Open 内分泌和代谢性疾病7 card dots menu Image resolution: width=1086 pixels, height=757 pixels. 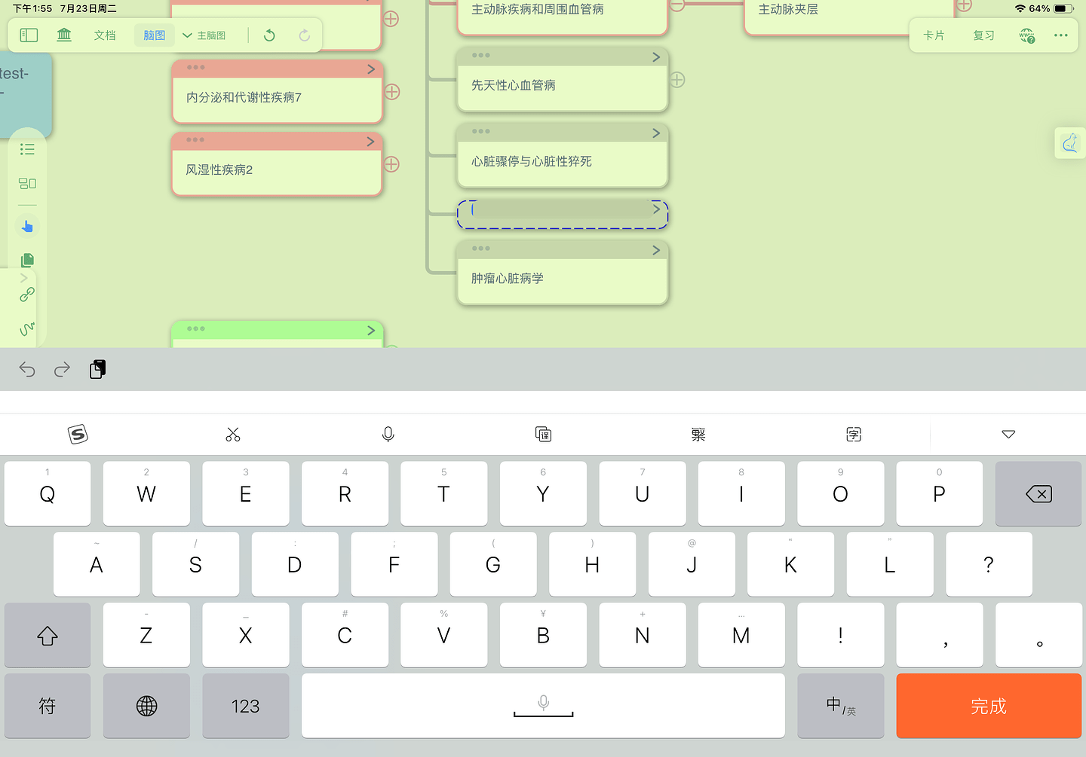(x=196, y=67)
